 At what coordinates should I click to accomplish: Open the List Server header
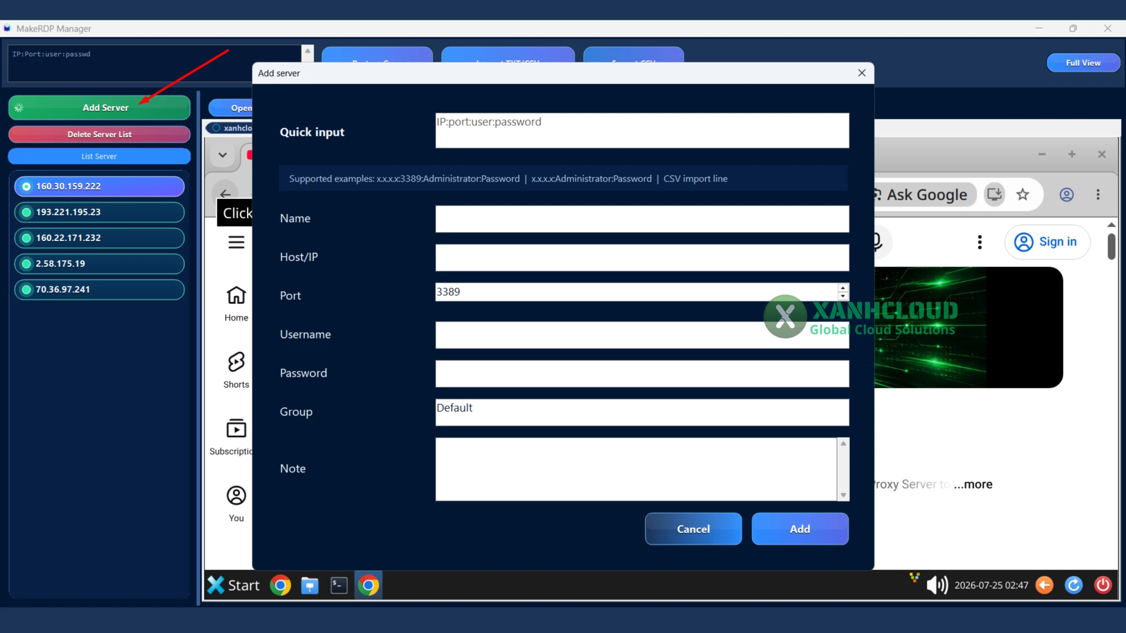click(x=99, y=156)
